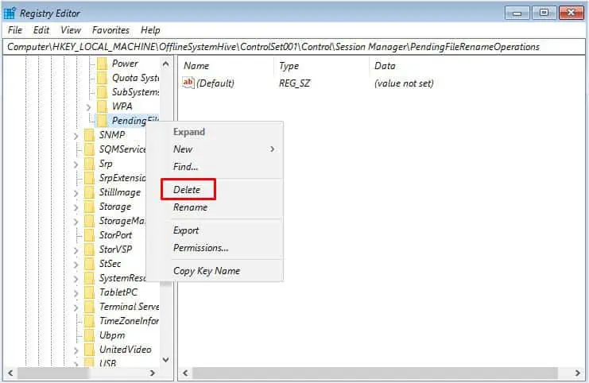This screenshot has height=383, width=589.
Task: Choose Delete in the context menu
Action: coord(188,190)
